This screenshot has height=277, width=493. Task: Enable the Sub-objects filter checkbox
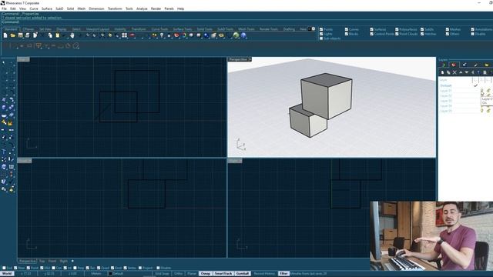point(321,38)
